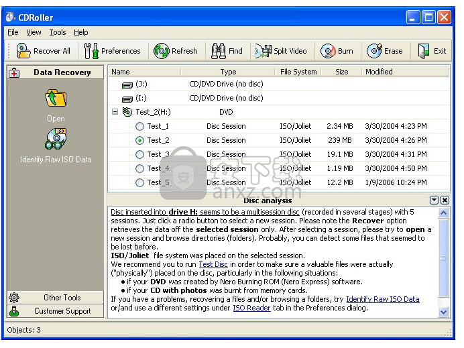Click the 239 MB size cell
Image resolution: width=464 pixels, height=348 pixels.
pyautogui.click(x=340, y=140)
